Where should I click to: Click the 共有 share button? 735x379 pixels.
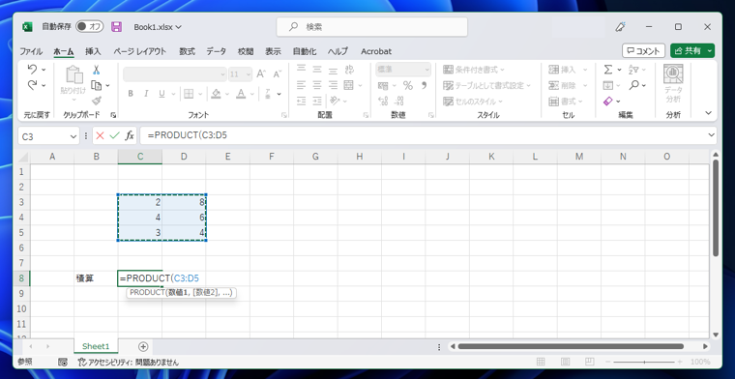(689, 51)
